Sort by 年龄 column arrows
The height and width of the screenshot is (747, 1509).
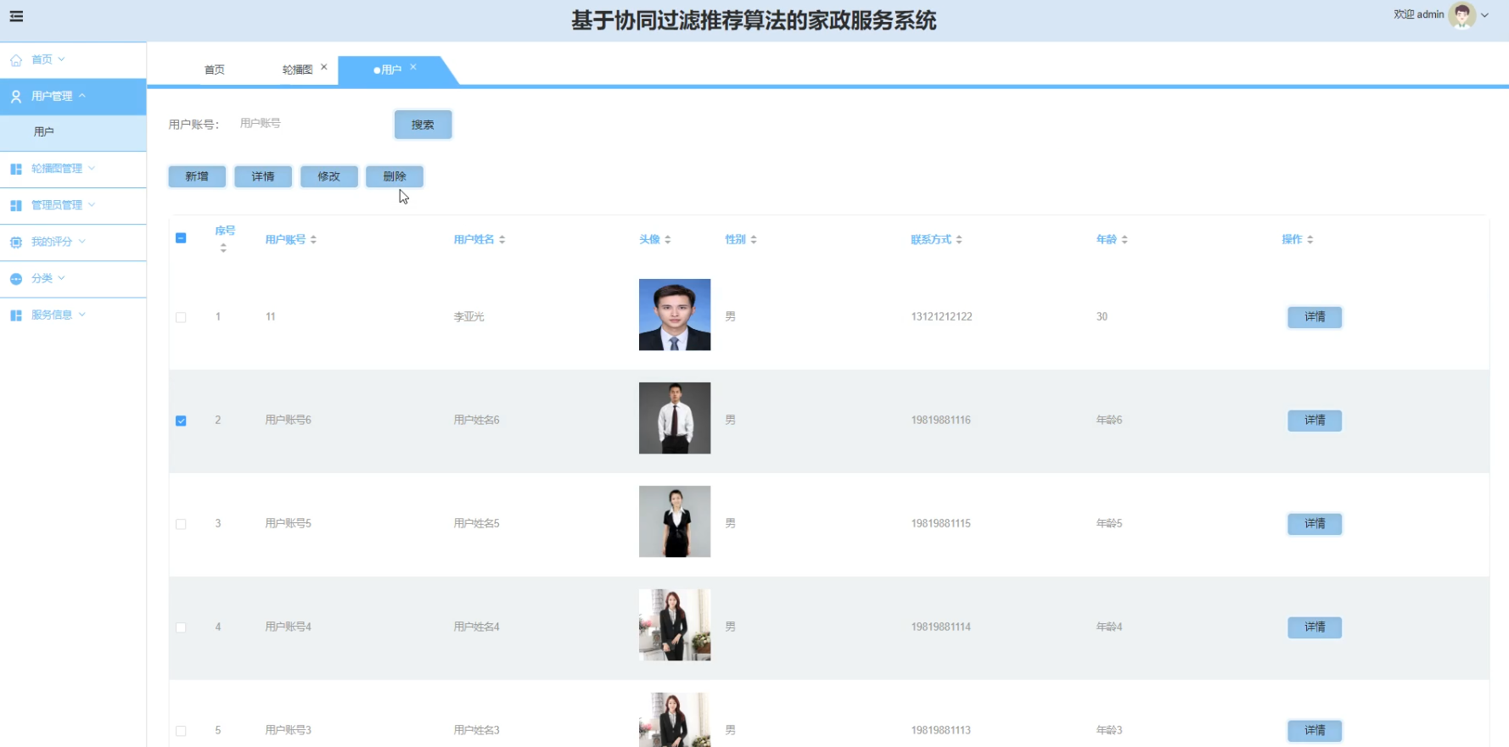[1125, 240]
